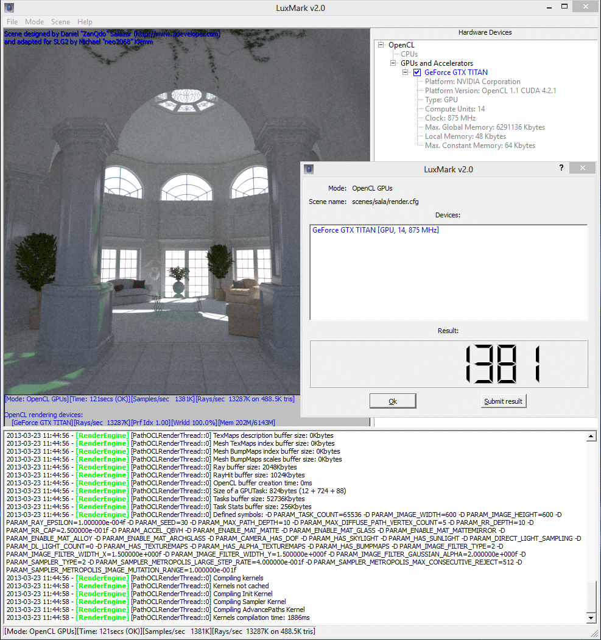Open the Scene menu
601x640 pixels.
pos(60,22)
